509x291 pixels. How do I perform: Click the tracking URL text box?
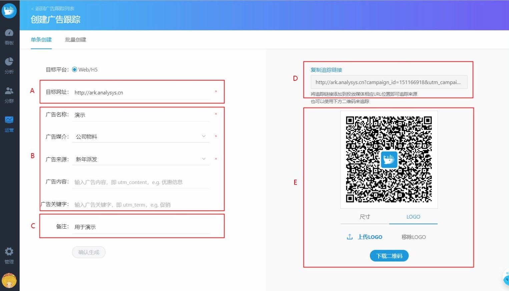[x=389, y=82]
